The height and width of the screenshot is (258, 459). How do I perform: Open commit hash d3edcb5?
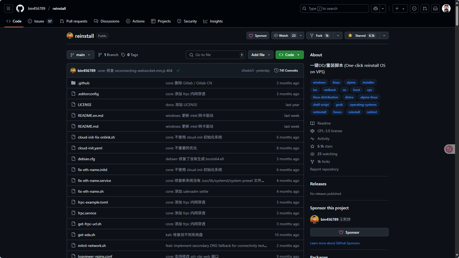coord(247,71)
